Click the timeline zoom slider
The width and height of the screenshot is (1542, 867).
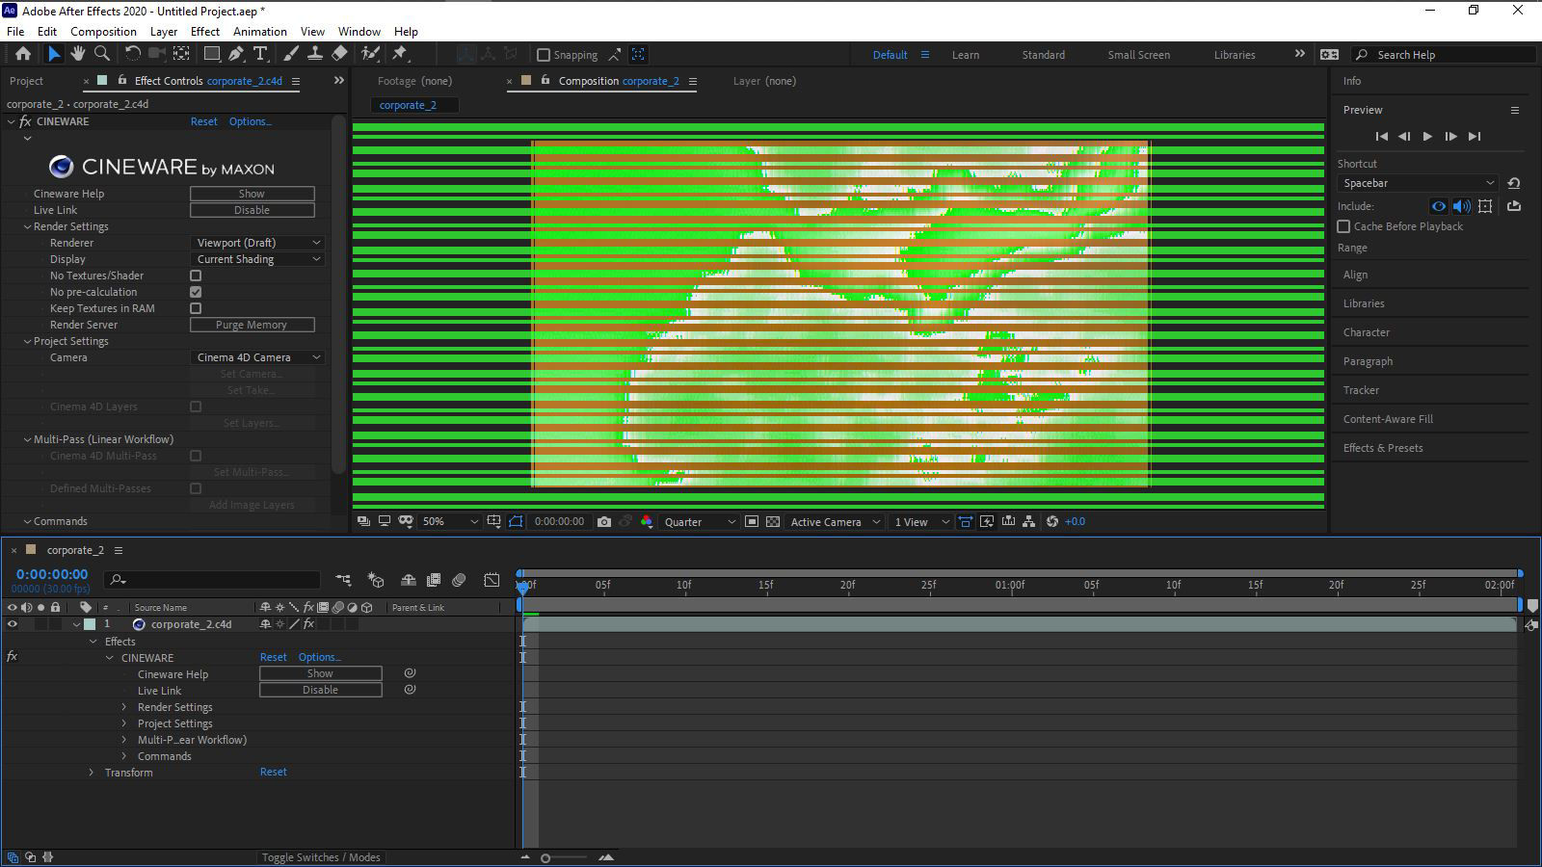[x=545, y=857]
